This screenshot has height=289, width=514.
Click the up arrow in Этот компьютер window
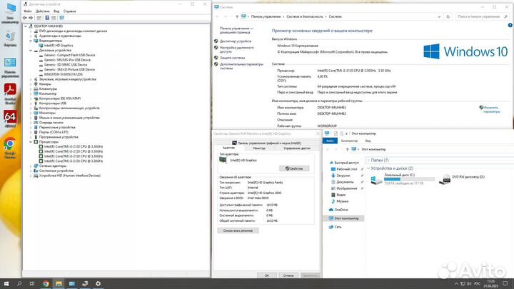pos(347,149)
